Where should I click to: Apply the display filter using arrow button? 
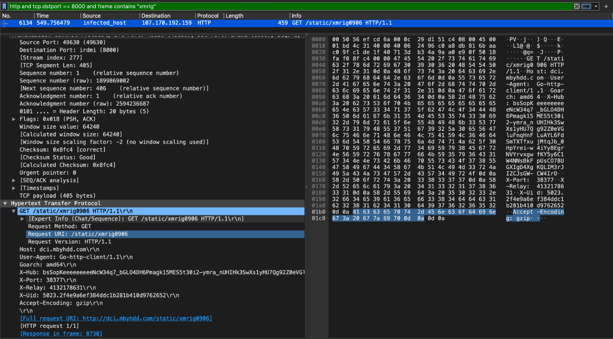tap(586, 6)
